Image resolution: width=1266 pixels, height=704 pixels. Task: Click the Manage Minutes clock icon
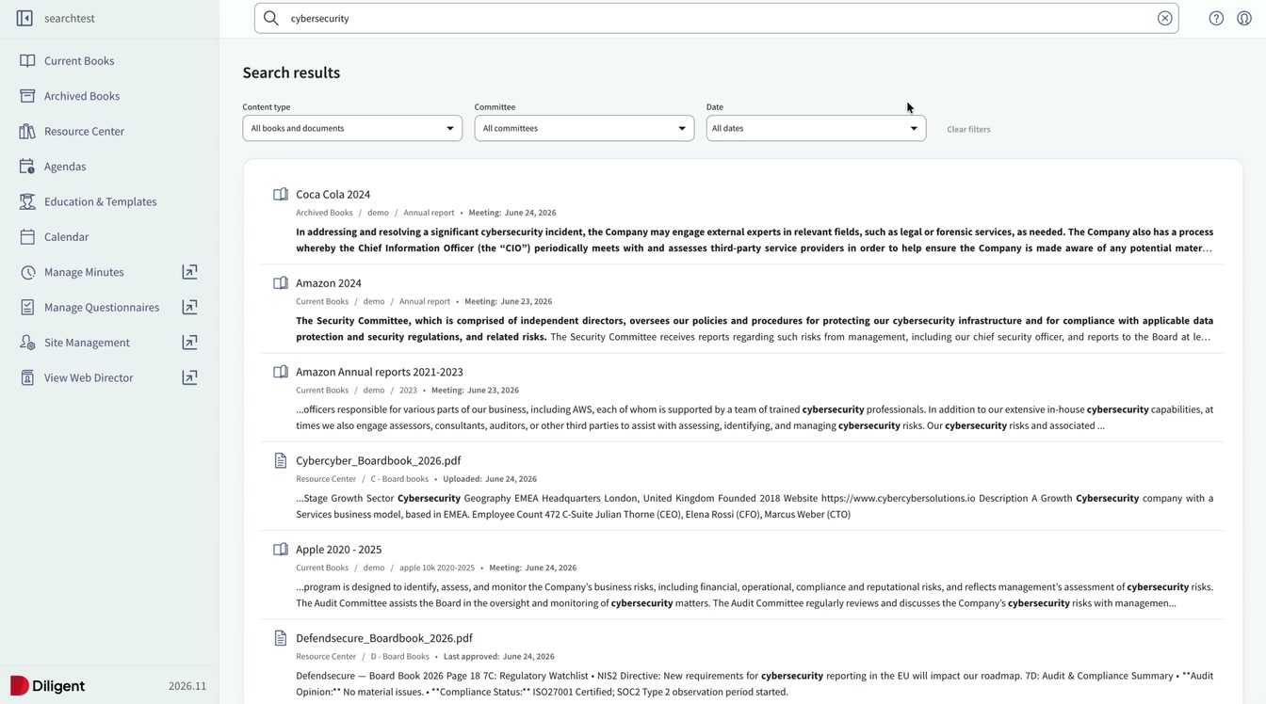27,272
